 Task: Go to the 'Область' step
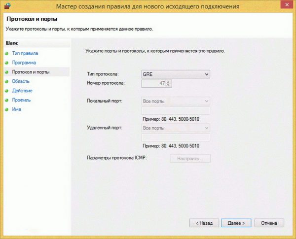pos(21,81)
